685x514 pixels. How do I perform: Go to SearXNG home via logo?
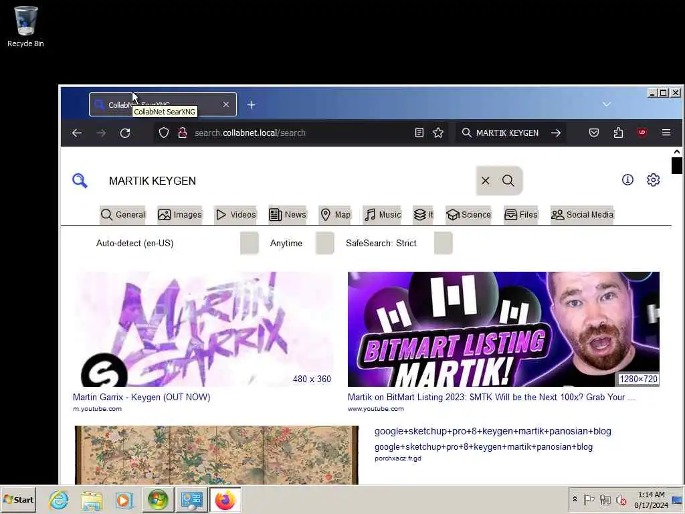pos(80,181)
